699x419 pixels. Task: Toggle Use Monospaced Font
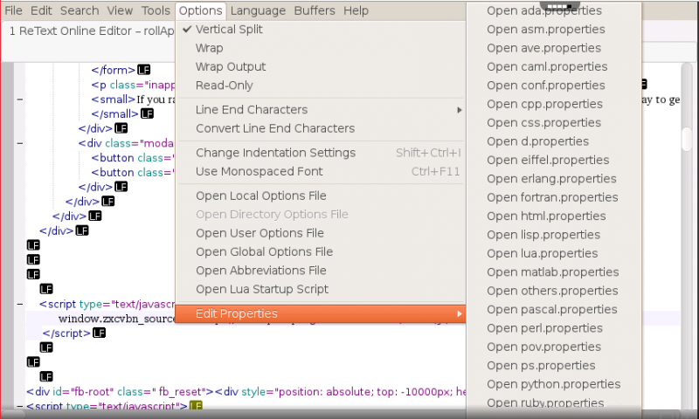tap(260, 171)
